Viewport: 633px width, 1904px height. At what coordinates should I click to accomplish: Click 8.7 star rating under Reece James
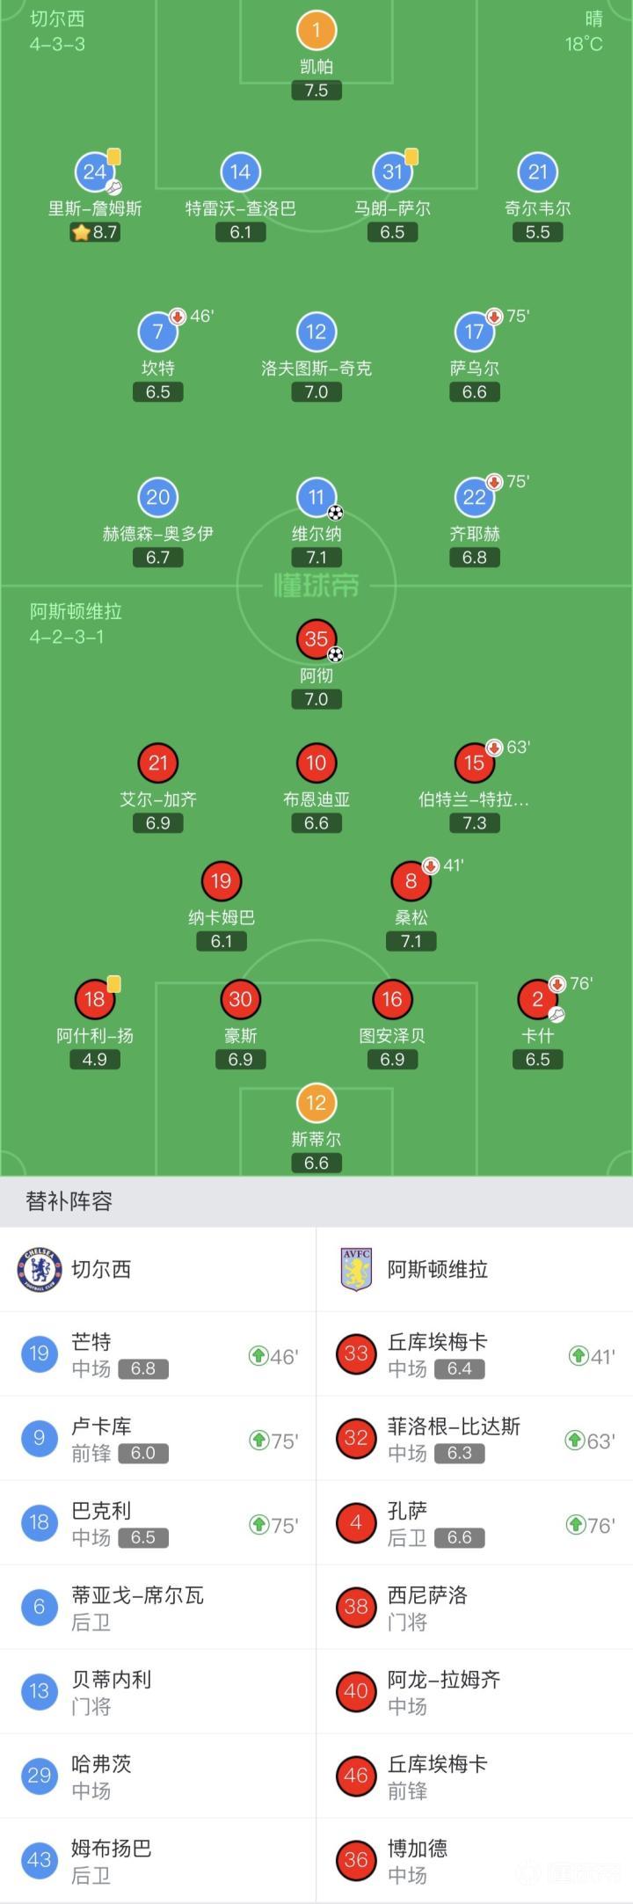coord(95,232)
